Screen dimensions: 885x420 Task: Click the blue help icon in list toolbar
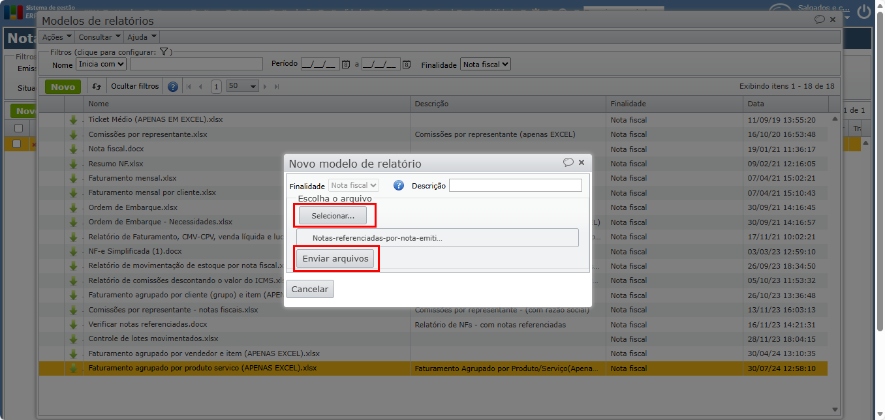(x=173, y=86)
